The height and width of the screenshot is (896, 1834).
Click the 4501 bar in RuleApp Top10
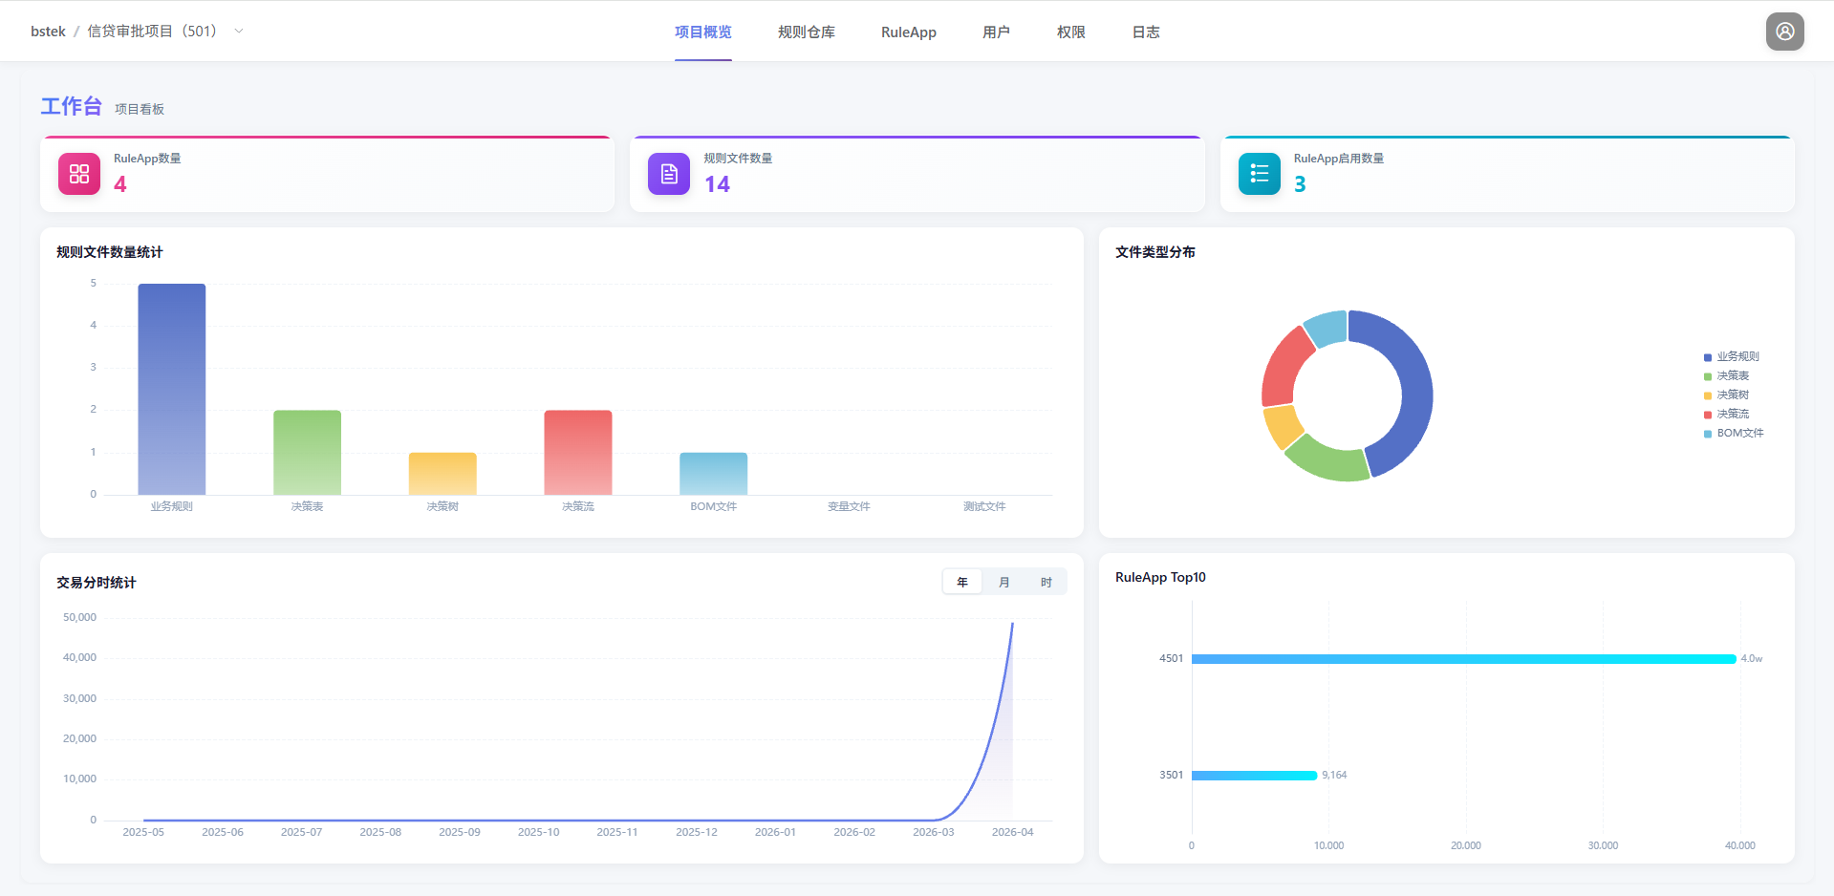1462,659
